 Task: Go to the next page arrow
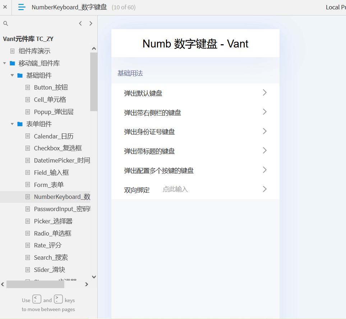point(91,23)
